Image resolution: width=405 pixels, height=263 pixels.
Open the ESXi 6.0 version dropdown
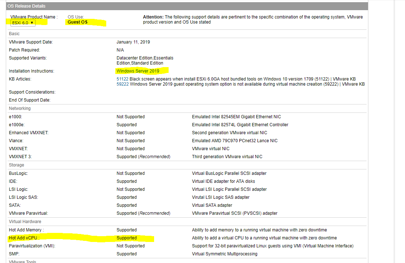tap(22, 22)
